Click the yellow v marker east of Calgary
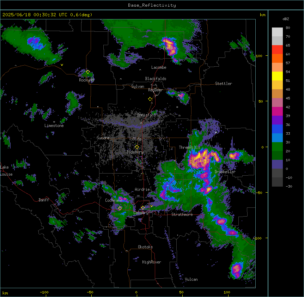Screen dimensions: 304x297 point(151,206)
